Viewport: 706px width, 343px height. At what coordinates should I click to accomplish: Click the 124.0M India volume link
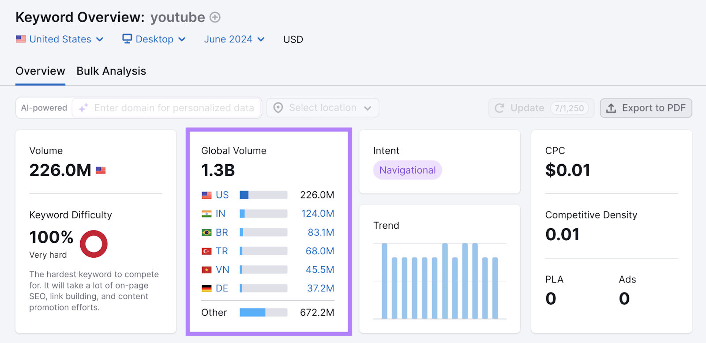click(318, 214)
